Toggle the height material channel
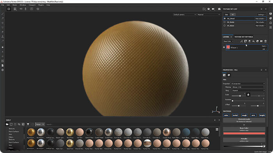The image size is (273, 153). tap(262, 115)
